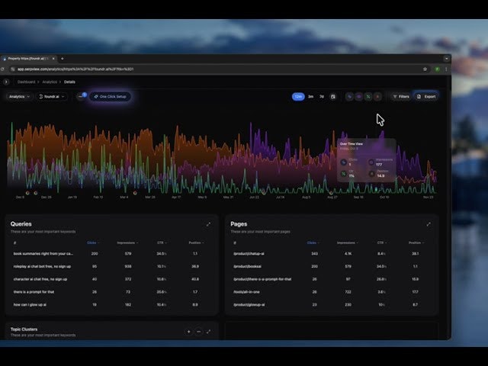Expand the Pages panel to fullscreen
The width and height of the screenshot is (488, 366).
pyautogui.click(x=429, y=224)
